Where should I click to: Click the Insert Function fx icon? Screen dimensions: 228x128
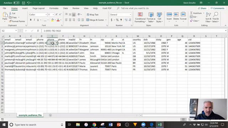[x=38, y=31]
